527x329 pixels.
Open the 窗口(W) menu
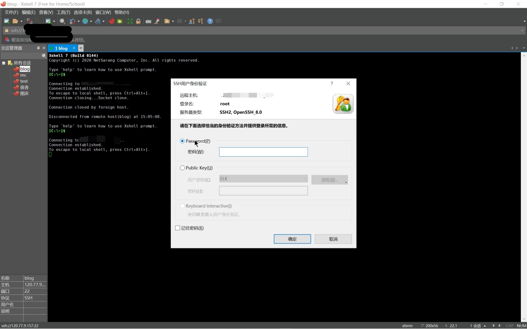tap(103, 12)
